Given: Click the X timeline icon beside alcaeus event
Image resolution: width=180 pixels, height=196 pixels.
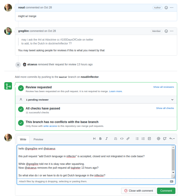Looking at the screenshot, I should [18, 65].
